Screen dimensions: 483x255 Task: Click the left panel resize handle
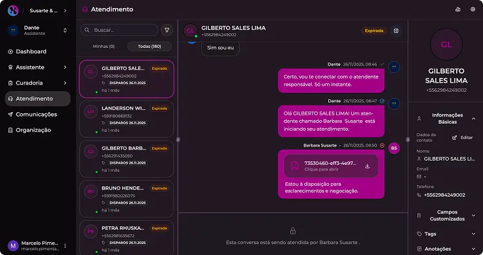pyautogui.click(x=178, y=140)
